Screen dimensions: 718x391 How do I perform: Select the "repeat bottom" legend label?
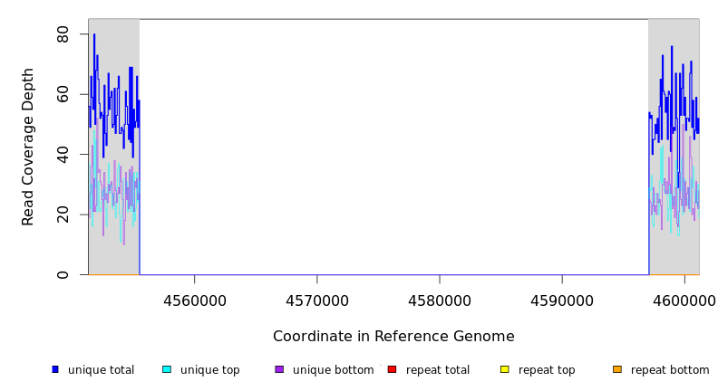tap(670, 370)
